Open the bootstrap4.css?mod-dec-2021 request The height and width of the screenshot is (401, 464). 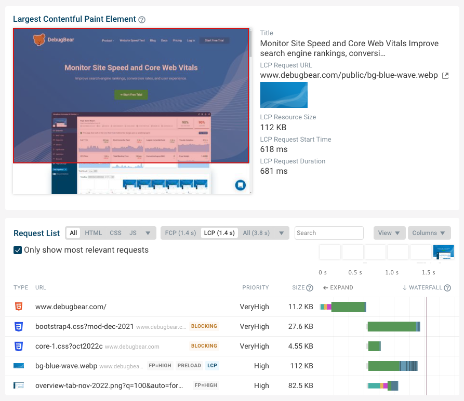84,326
